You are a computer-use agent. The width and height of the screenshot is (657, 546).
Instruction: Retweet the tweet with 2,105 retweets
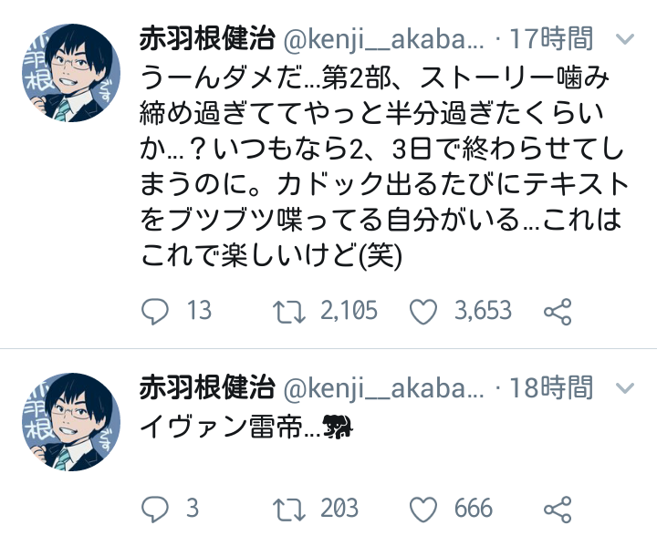(x=292, y=311)
